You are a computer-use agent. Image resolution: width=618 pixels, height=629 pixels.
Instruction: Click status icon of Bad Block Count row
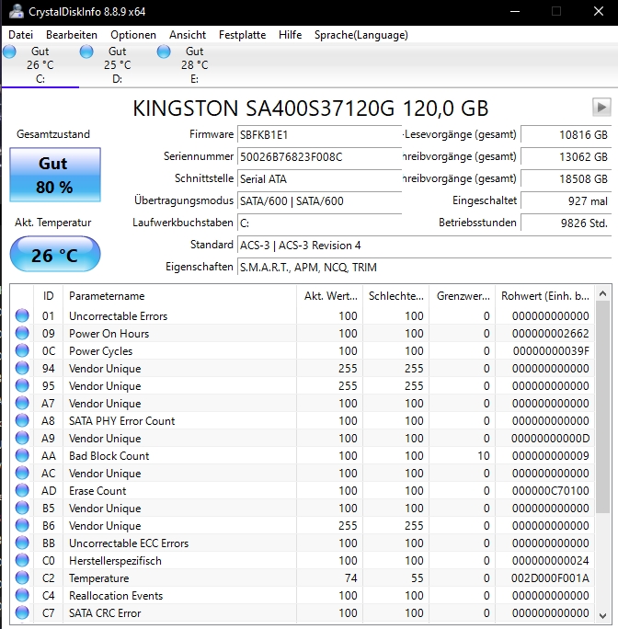pos(22,455)
